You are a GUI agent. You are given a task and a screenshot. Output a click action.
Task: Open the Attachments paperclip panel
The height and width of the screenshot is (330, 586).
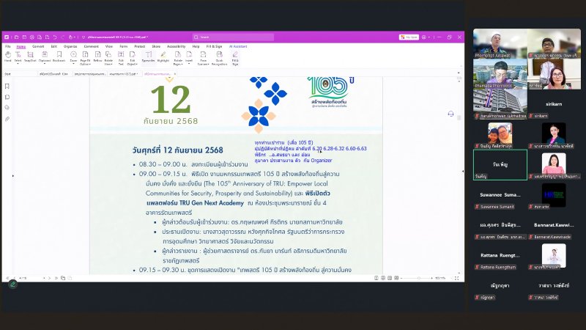(x=7, y=119)
